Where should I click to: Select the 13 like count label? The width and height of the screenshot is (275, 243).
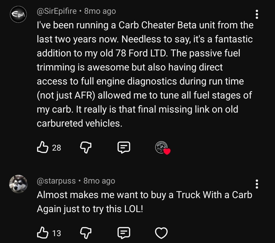click(x=56, y=234)
